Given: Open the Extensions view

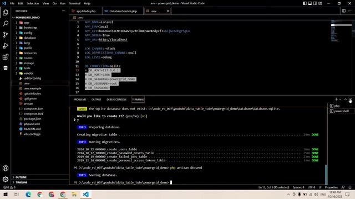Looking at the screenshot, I should click(x=6, y=56).
